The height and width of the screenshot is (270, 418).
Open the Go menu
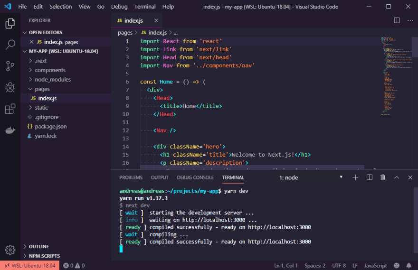click(101, 7)
